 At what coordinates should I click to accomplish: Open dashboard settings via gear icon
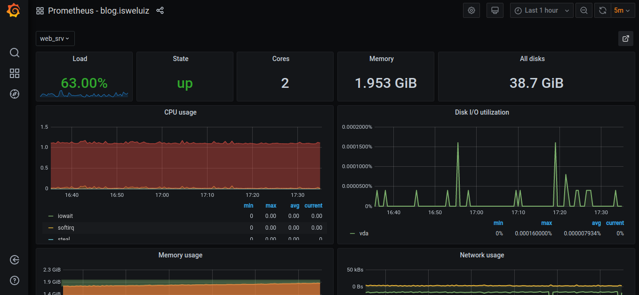pyautogui.click(x=471, y=10)
